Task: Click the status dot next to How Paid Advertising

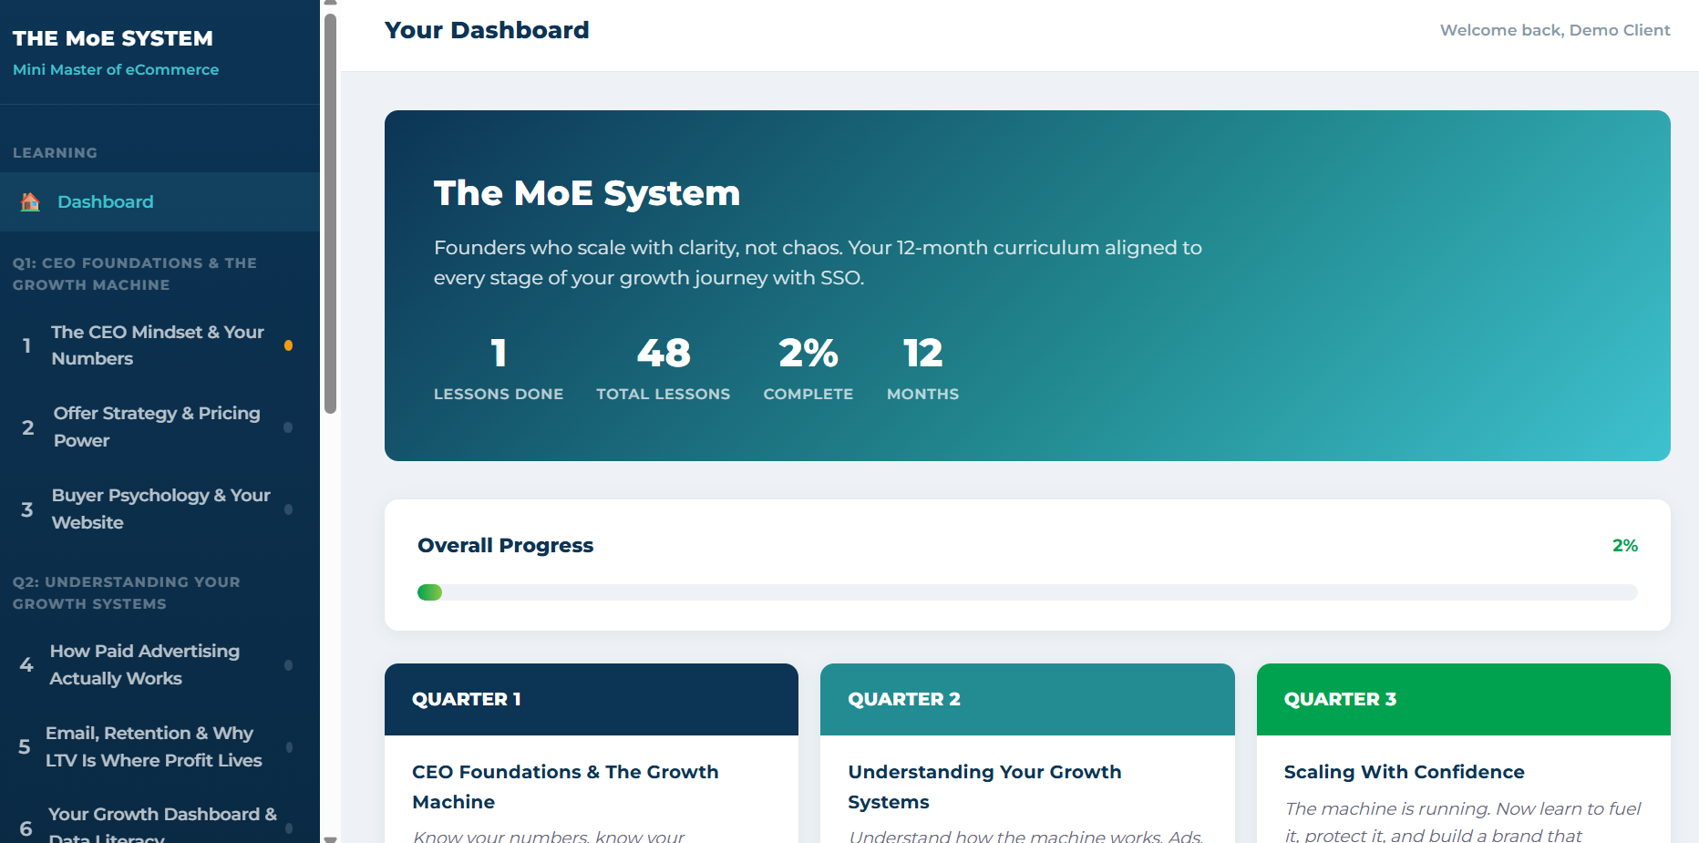Action: pos(289,665)
